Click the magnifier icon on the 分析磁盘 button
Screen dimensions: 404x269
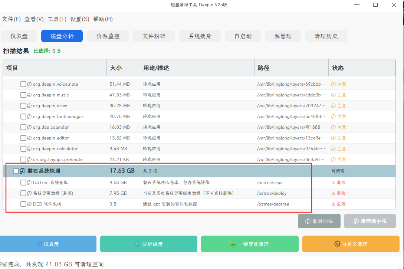(138, 244)
